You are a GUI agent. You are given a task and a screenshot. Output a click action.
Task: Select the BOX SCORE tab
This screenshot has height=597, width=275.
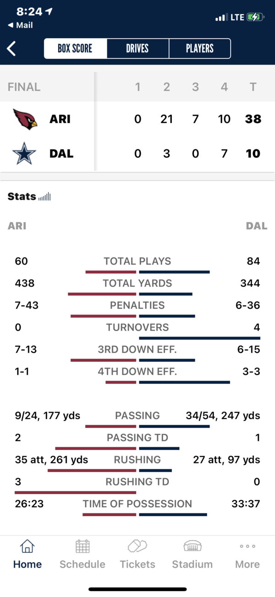coord(75,48)
